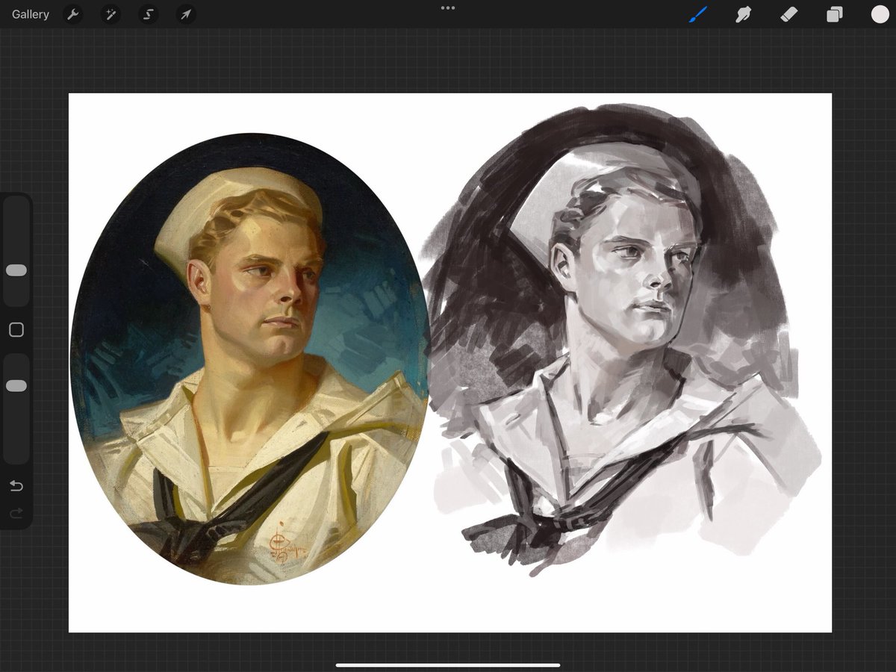Viewport: 896px width, 672px height.
Task: Tap the grayscale sailor study sketch
Action: (621, 340)
